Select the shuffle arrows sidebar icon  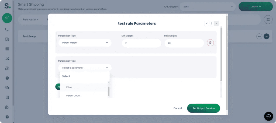point(7,59)
